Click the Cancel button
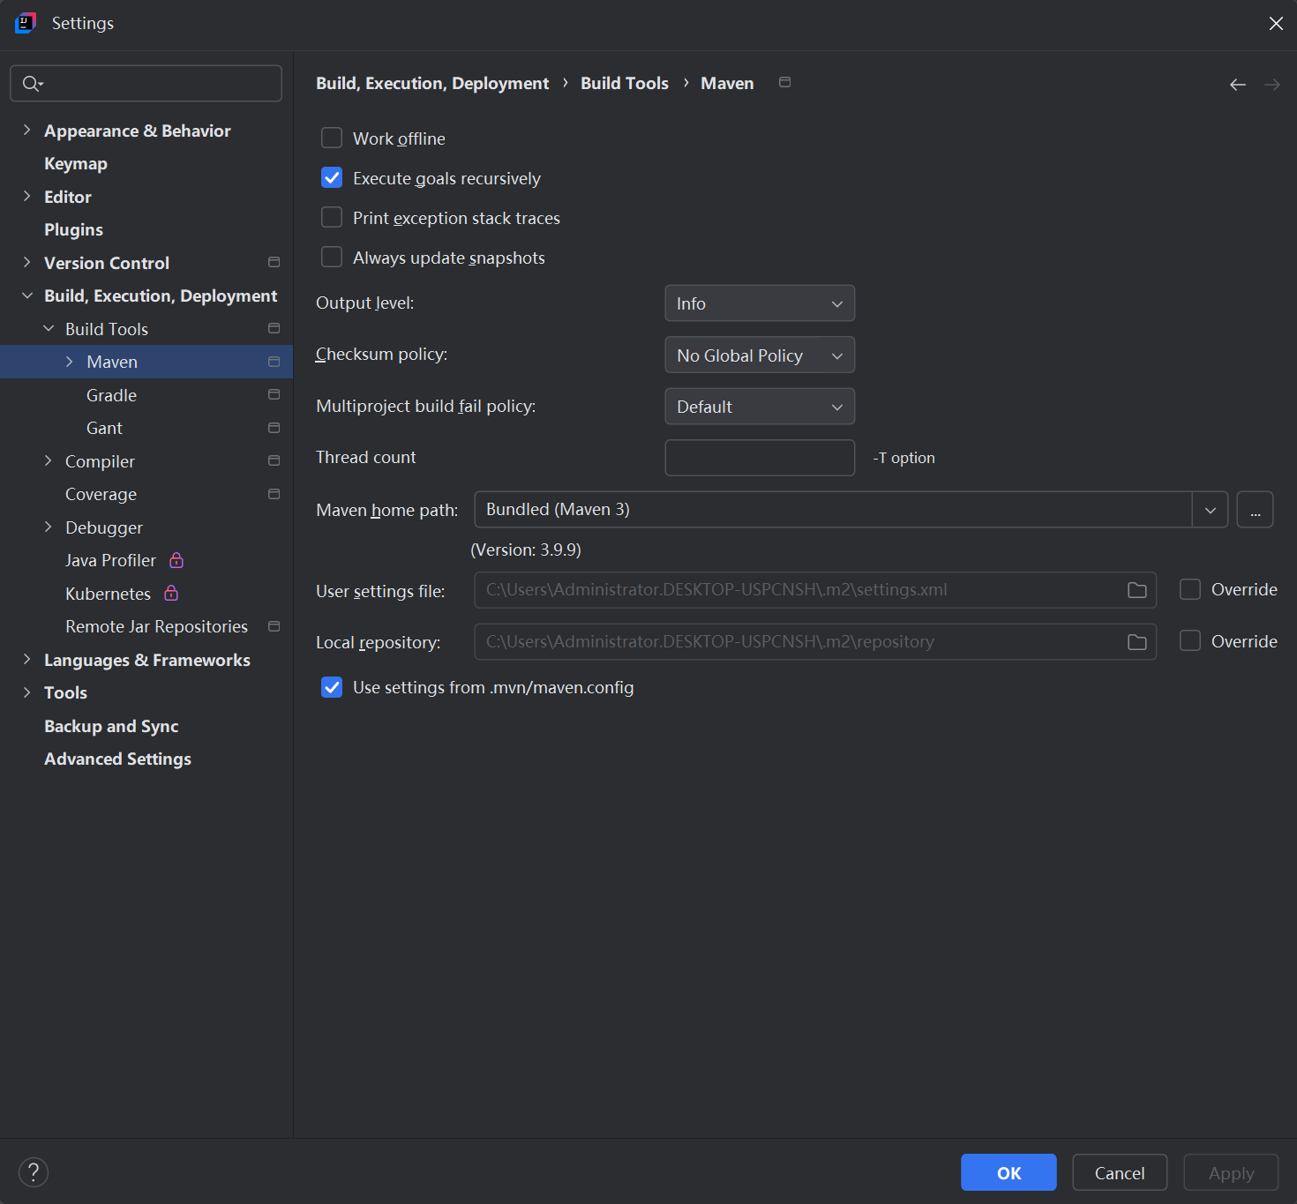Viewport: 1297px width, 1204px height. point(1120,1172)
